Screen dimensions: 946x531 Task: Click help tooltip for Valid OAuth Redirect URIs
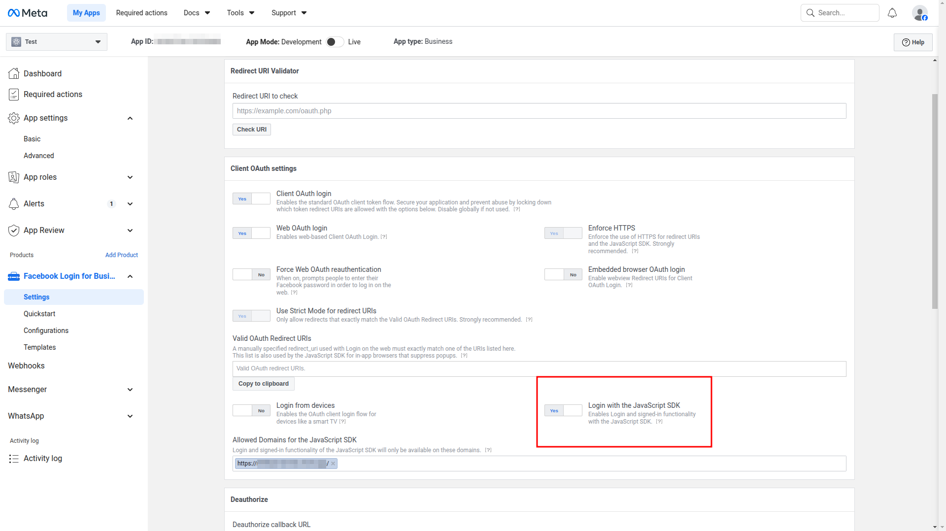click(x=464, y=356)
